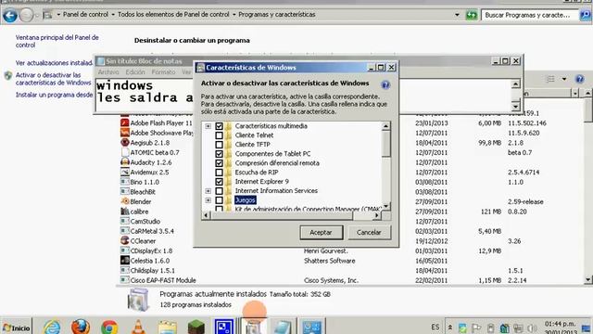Click scroll down arrow in Notepad

point(515,107)
